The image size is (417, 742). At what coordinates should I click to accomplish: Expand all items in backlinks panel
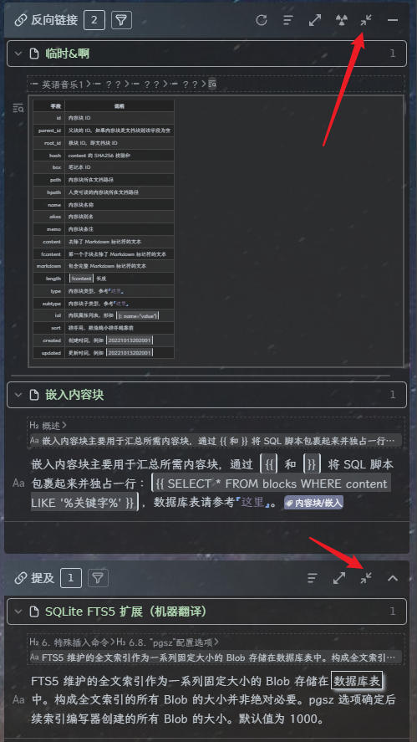click(x=315, y=20)
